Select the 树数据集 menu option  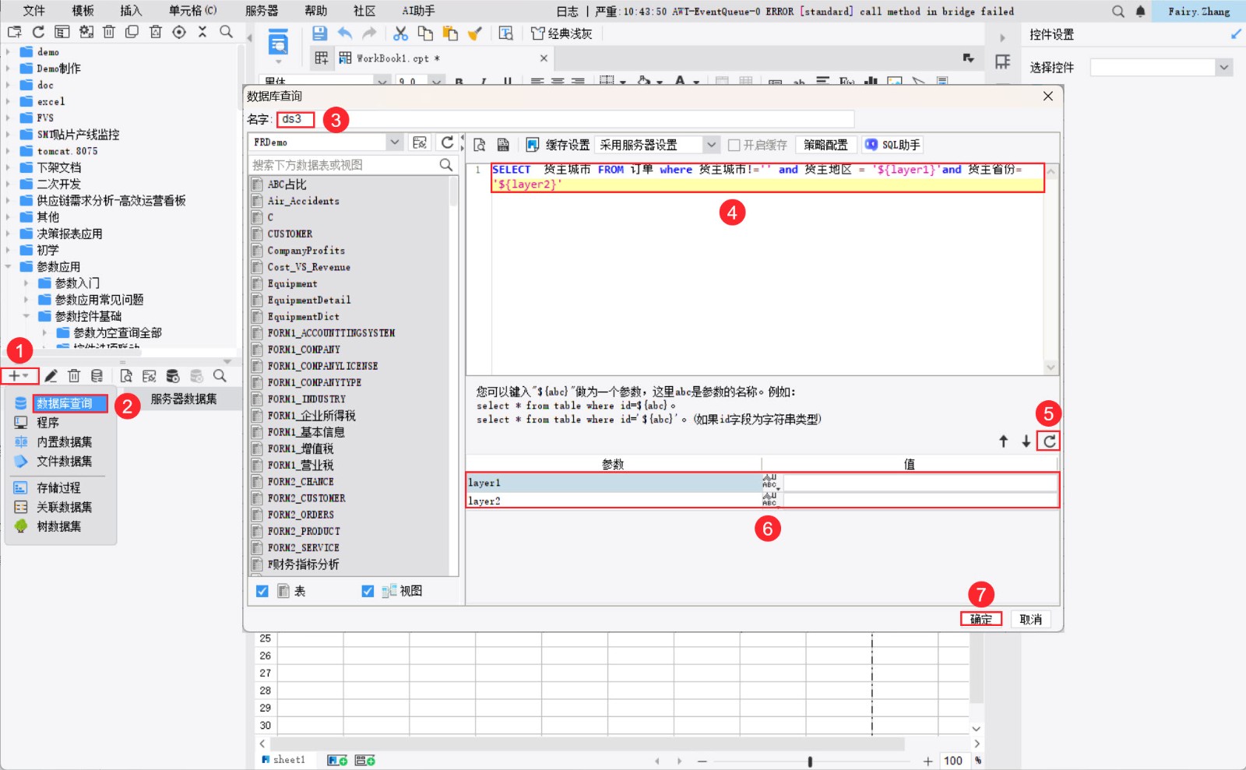coord(58,526)
